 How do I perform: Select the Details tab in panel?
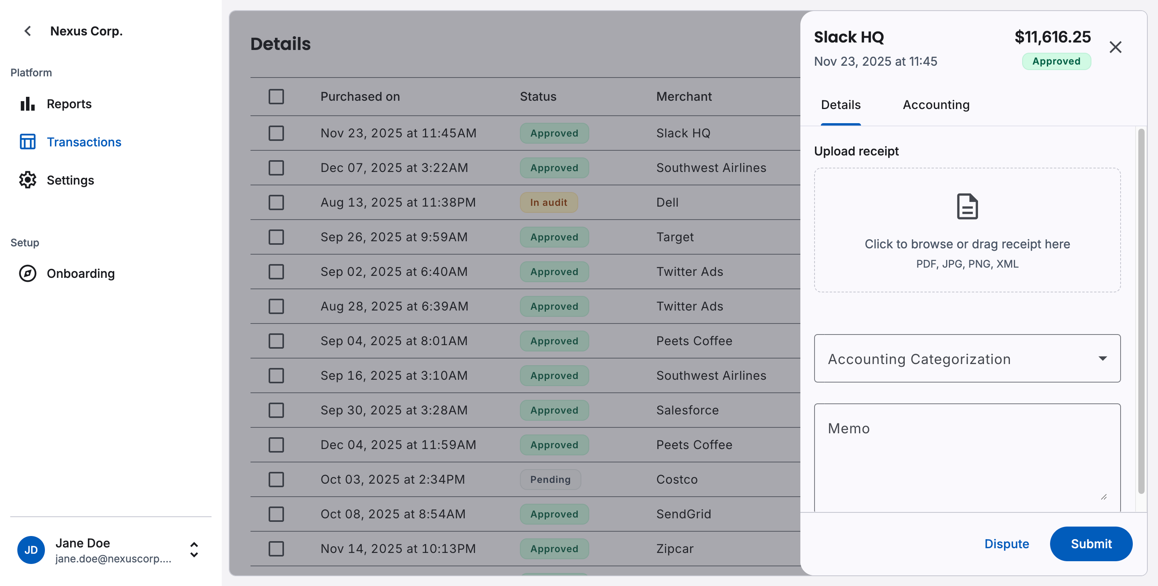[x=841, y=105]
